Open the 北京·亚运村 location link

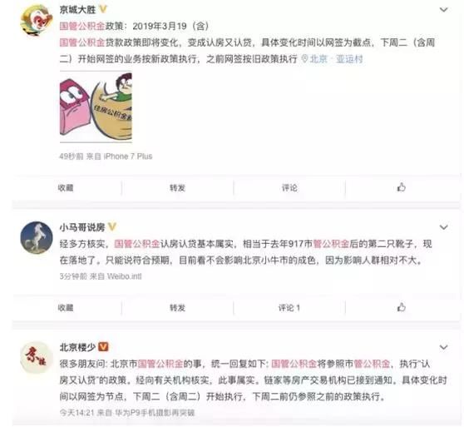coord(332,59)
